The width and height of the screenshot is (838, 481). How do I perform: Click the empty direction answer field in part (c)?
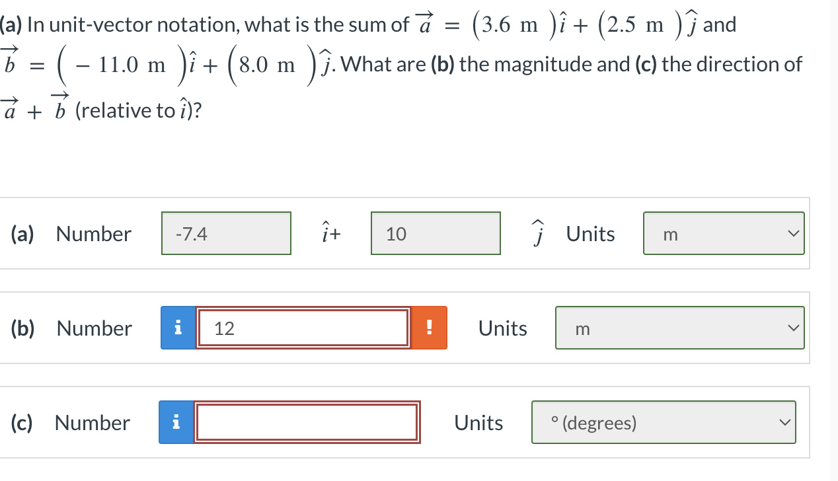pos(307,422)
